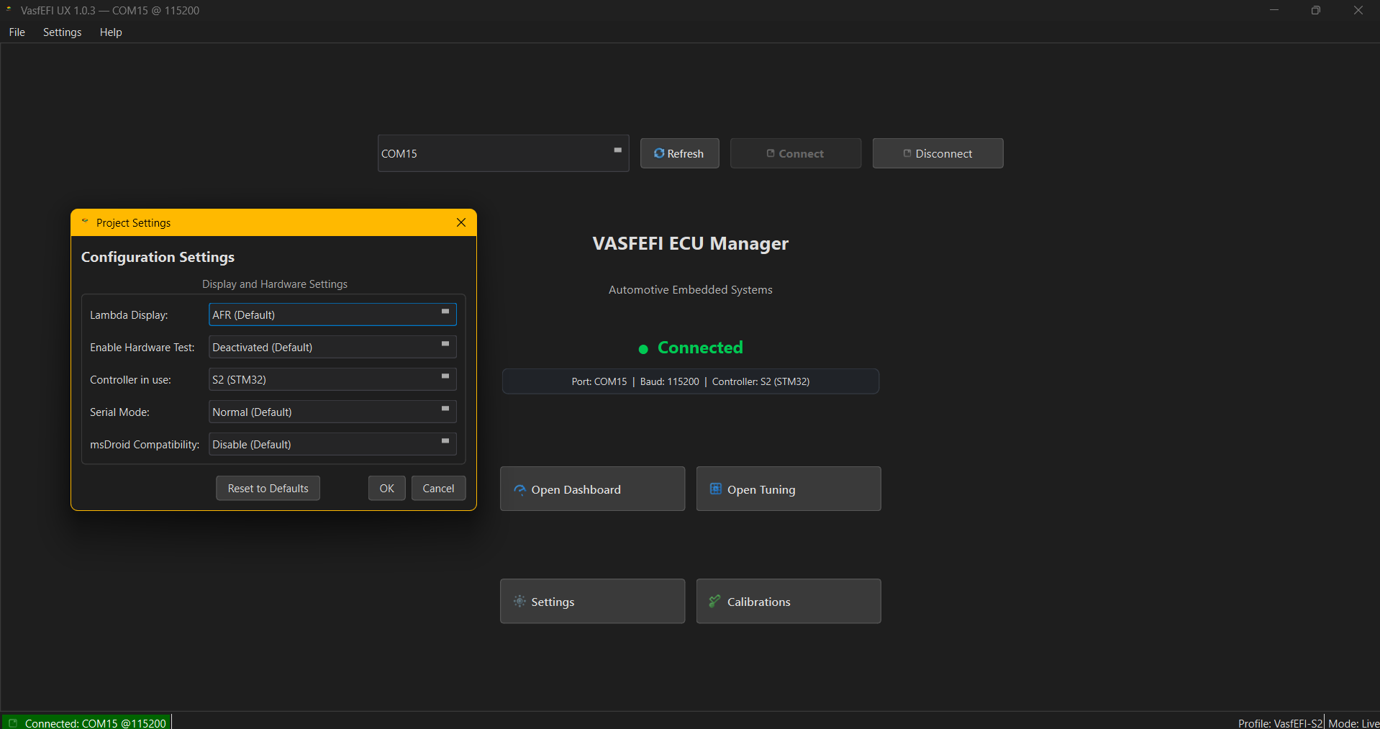This screenshot has width=1380, height=729.
Task: Click the 'Configuration Settings' heading
Action: pyautogui.click(x=158, y=257)
